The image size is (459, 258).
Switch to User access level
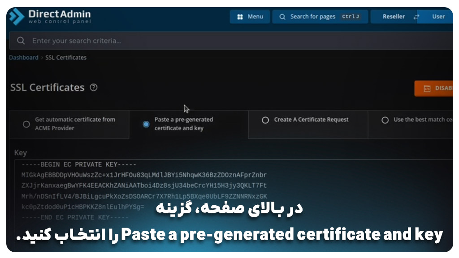[x=438, y=17]
